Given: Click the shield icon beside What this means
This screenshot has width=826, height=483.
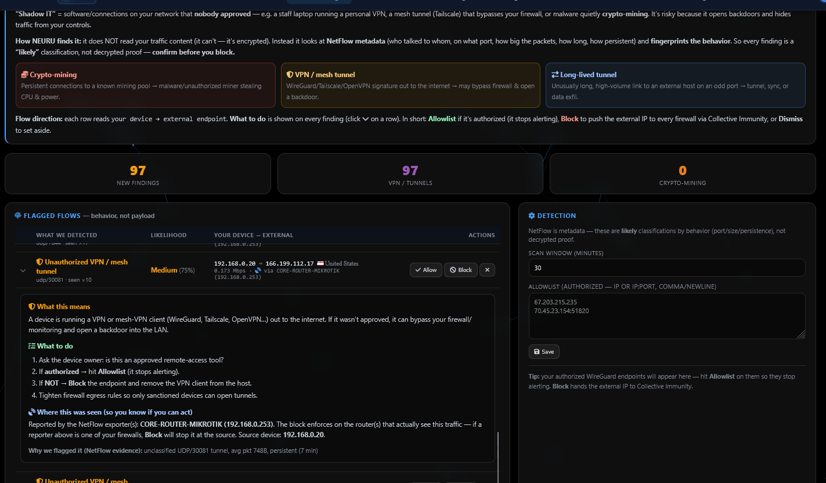Looking at the screenshot, I should click(32, 307).
